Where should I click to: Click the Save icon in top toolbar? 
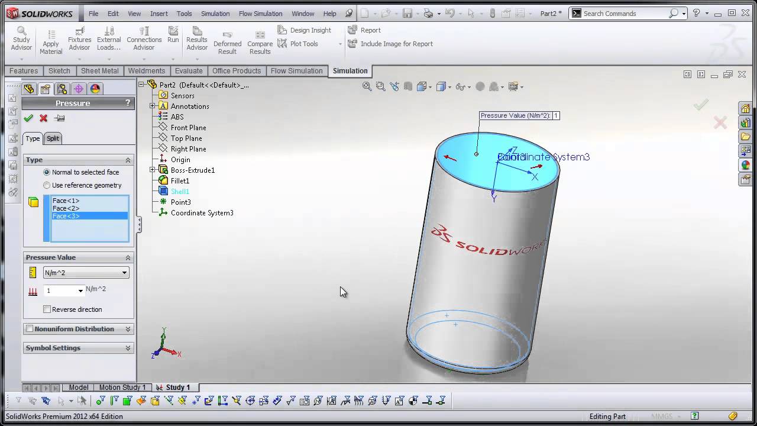(407, 13)
